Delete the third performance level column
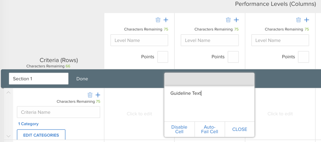Viewport: 321px width, 142px height. (x=299, y=20)
